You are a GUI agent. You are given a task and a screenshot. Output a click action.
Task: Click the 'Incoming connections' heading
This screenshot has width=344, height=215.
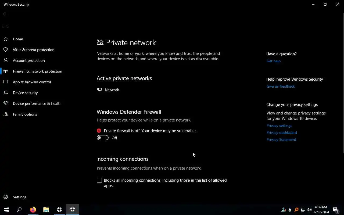(x=123, y=159)
